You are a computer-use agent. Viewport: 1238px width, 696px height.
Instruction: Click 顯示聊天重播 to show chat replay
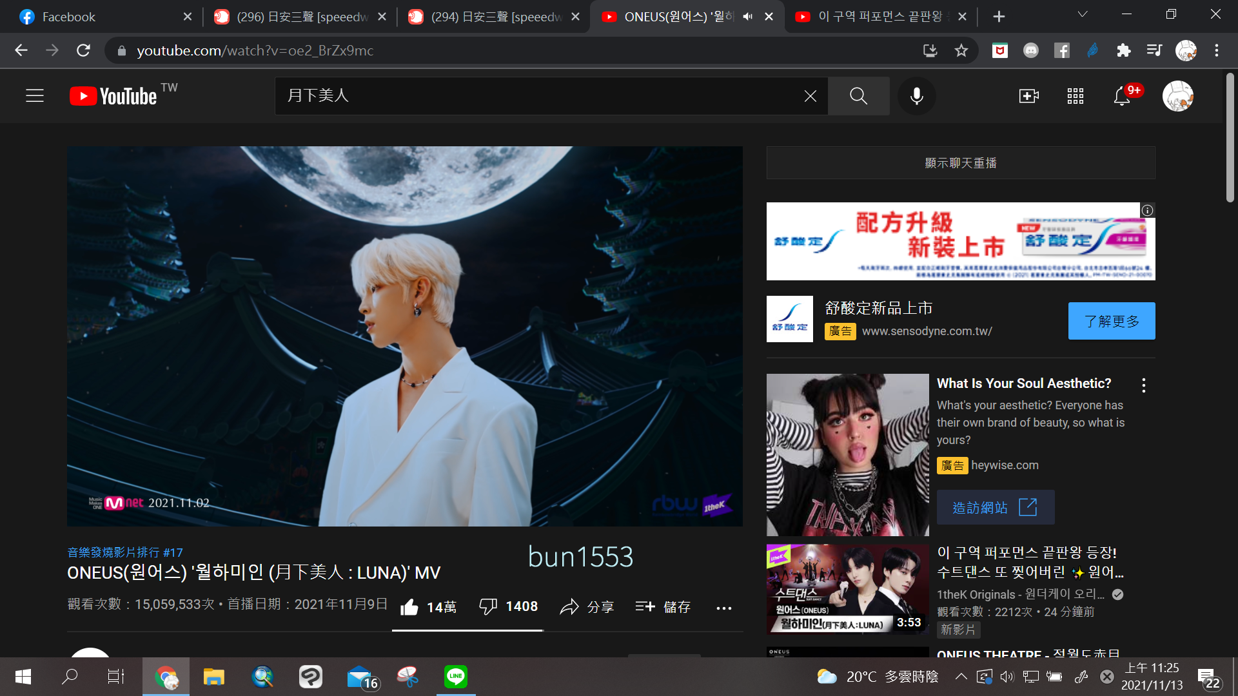tap(961, 163)
